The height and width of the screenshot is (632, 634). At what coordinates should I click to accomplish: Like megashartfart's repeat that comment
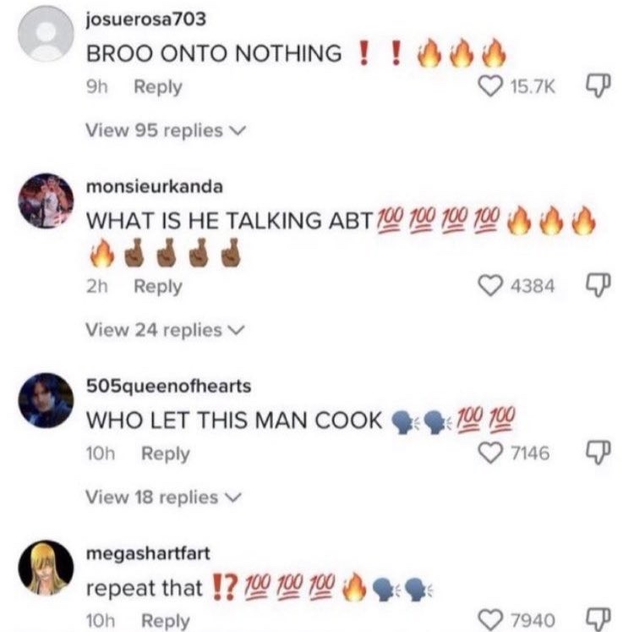pos(490,620)
